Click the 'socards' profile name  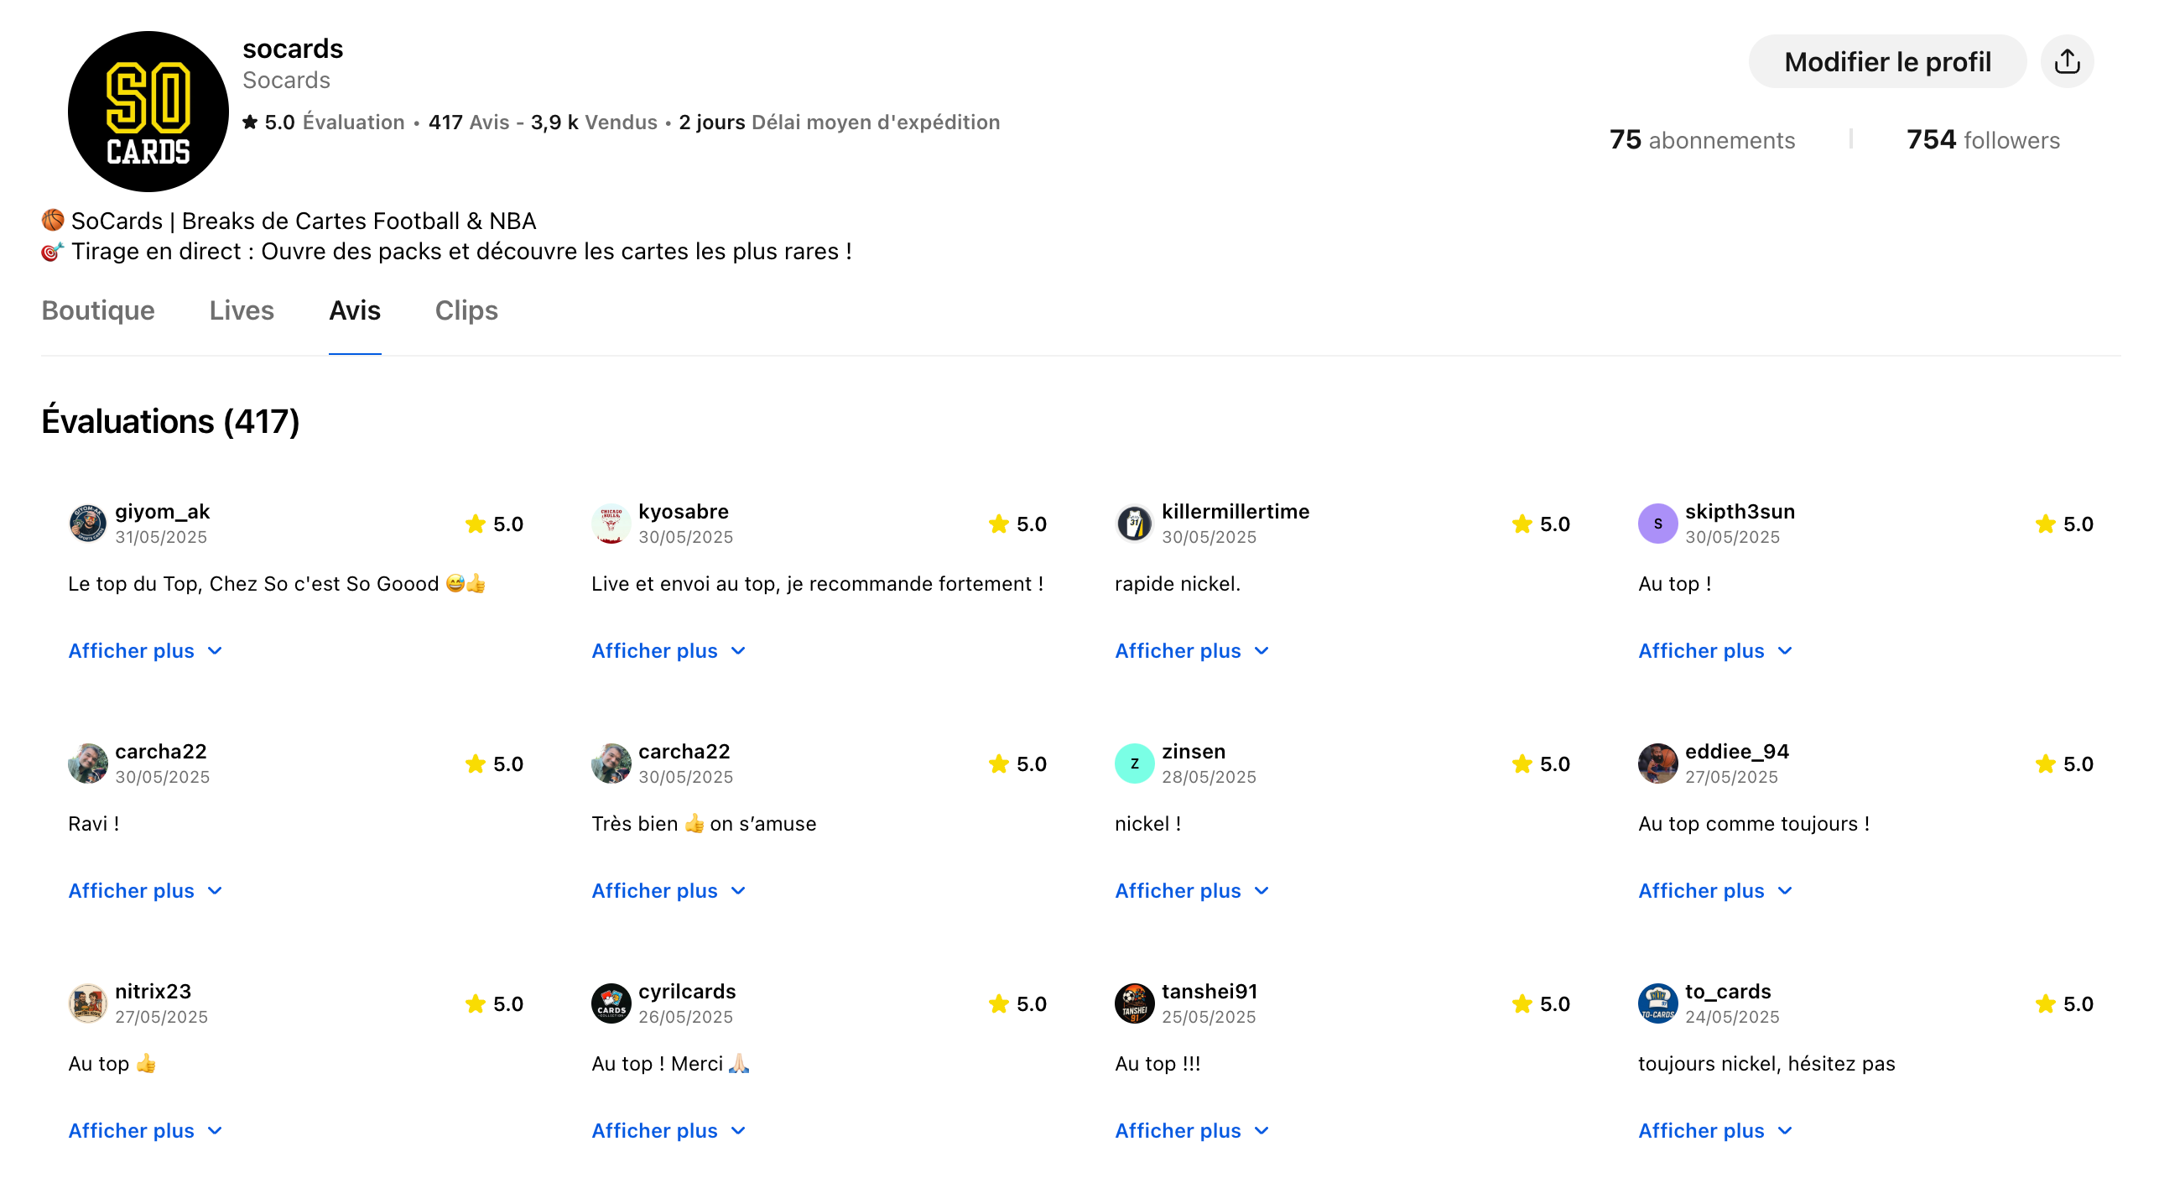tap(293, 49)
